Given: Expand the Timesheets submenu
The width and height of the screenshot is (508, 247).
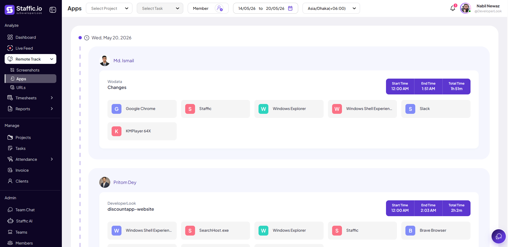Looking at the screenshot, I should tap(52, 98).
